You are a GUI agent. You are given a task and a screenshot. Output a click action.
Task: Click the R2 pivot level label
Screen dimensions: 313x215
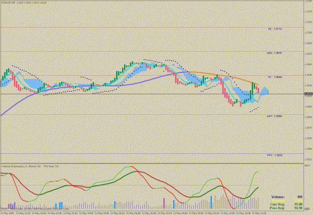(x=274, y=29)
